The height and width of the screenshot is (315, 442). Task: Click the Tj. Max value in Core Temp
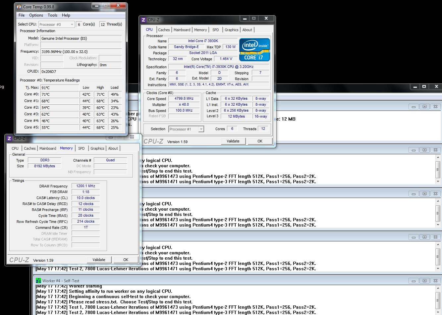pos(60,88)
